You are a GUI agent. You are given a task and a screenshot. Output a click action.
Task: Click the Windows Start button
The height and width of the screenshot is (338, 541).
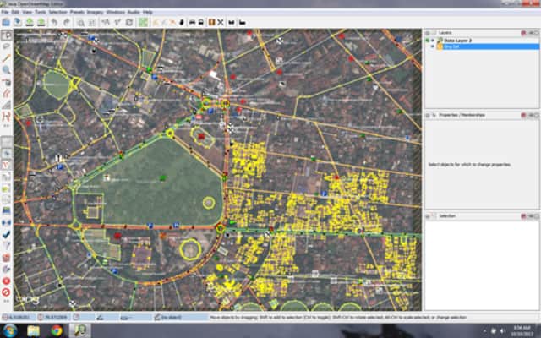(x=8, y=330)
